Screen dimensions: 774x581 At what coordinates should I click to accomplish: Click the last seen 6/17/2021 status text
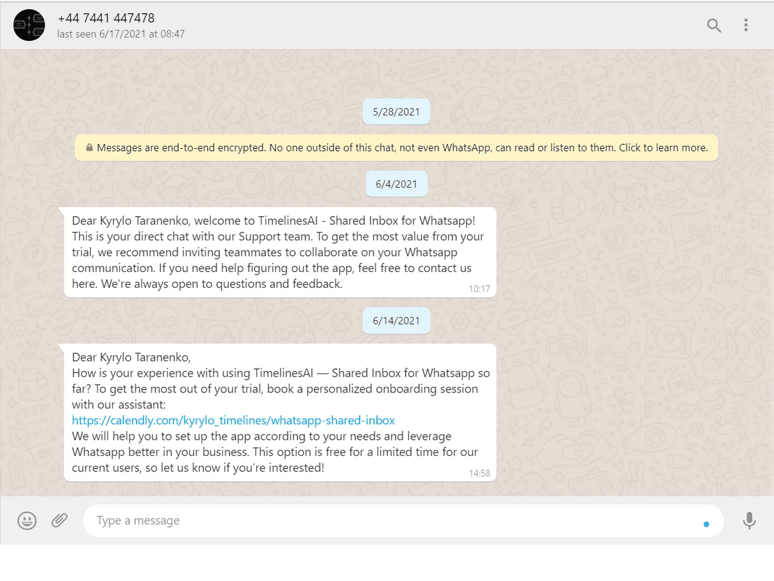pyautogui.click(x=121, y=34)
